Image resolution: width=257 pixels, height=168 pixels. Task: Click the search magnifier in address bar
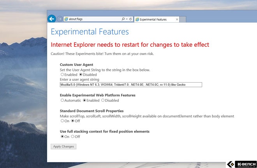tap(123, 19)
